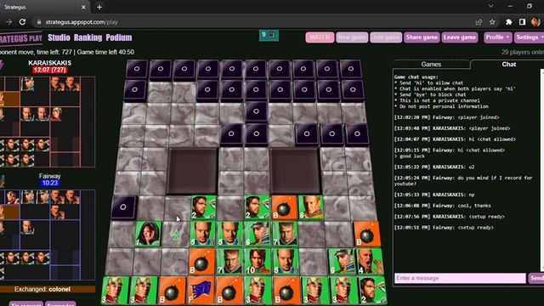544x306 pixels.
Task: Open the Ranking menu item
Action: click(x=88, y=37)
